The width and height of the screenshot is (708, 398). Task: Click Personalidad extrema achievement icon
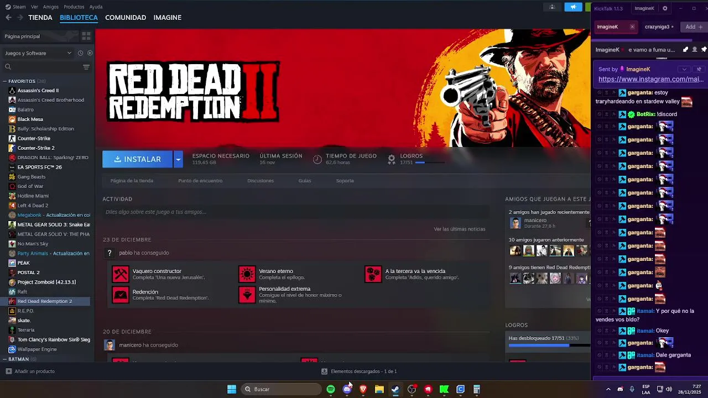[247, 295]
